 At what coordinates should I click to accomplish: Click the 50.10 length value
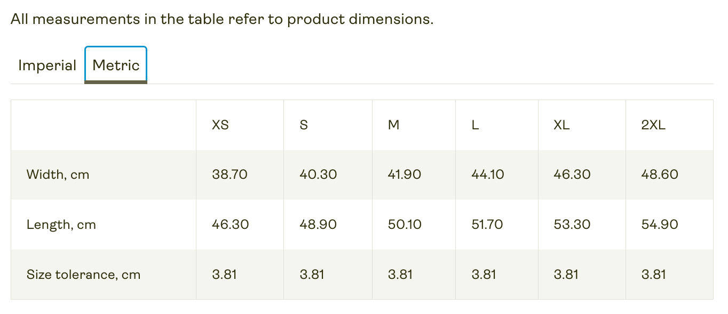[x=405, y=225]
